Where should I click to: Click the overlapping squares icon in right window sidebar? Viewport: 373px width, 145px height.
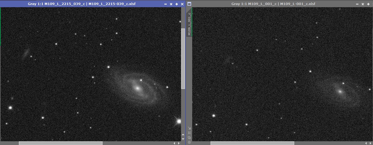(189, 137)
